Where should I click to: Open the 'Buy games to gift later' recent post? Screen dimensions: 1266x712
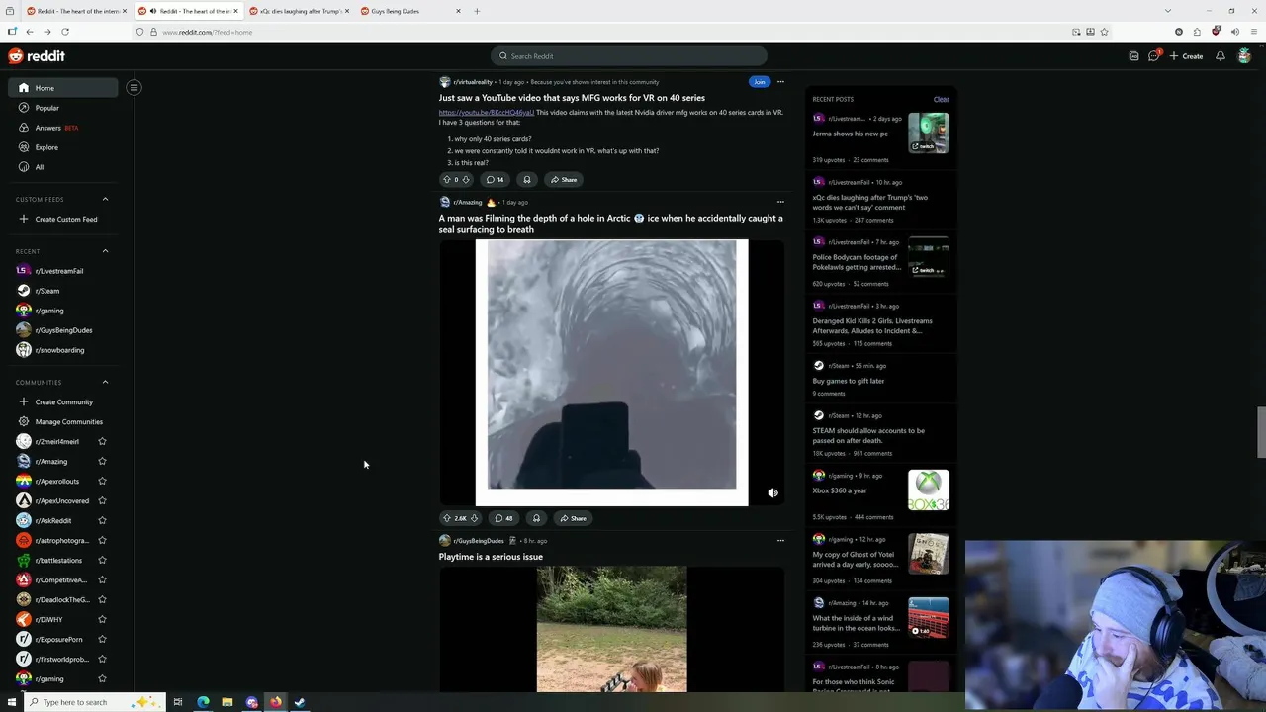[849, 381]
